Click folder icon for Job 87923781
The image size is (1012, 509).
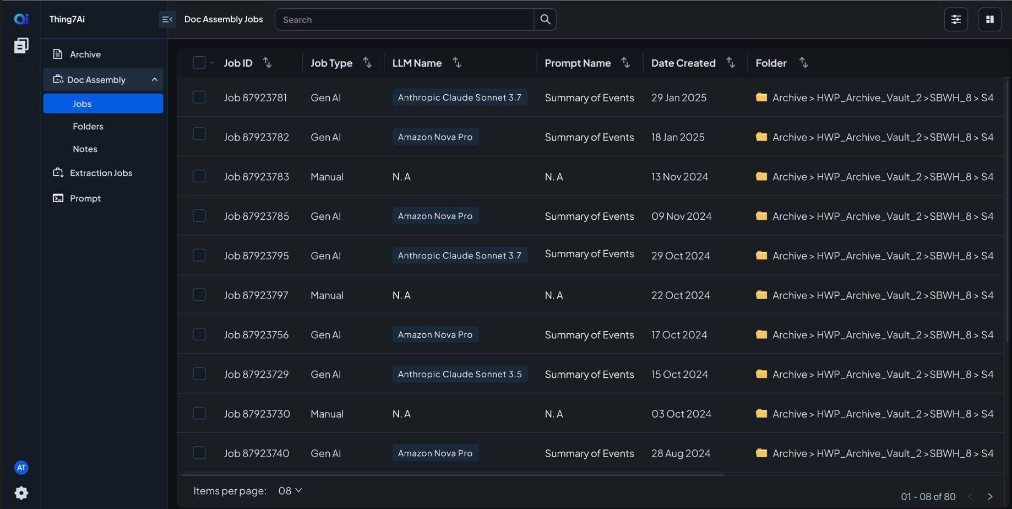tap(761, 97)
